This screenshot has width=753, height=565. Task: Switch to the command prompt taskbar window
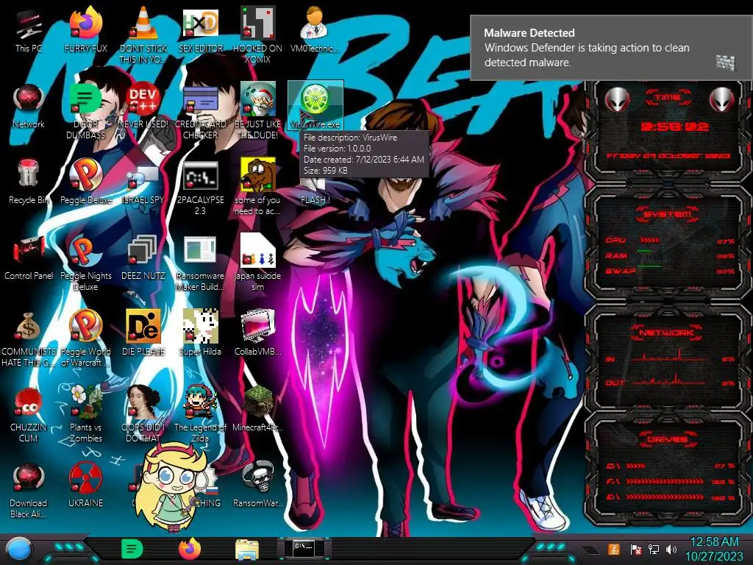[304, 549]
